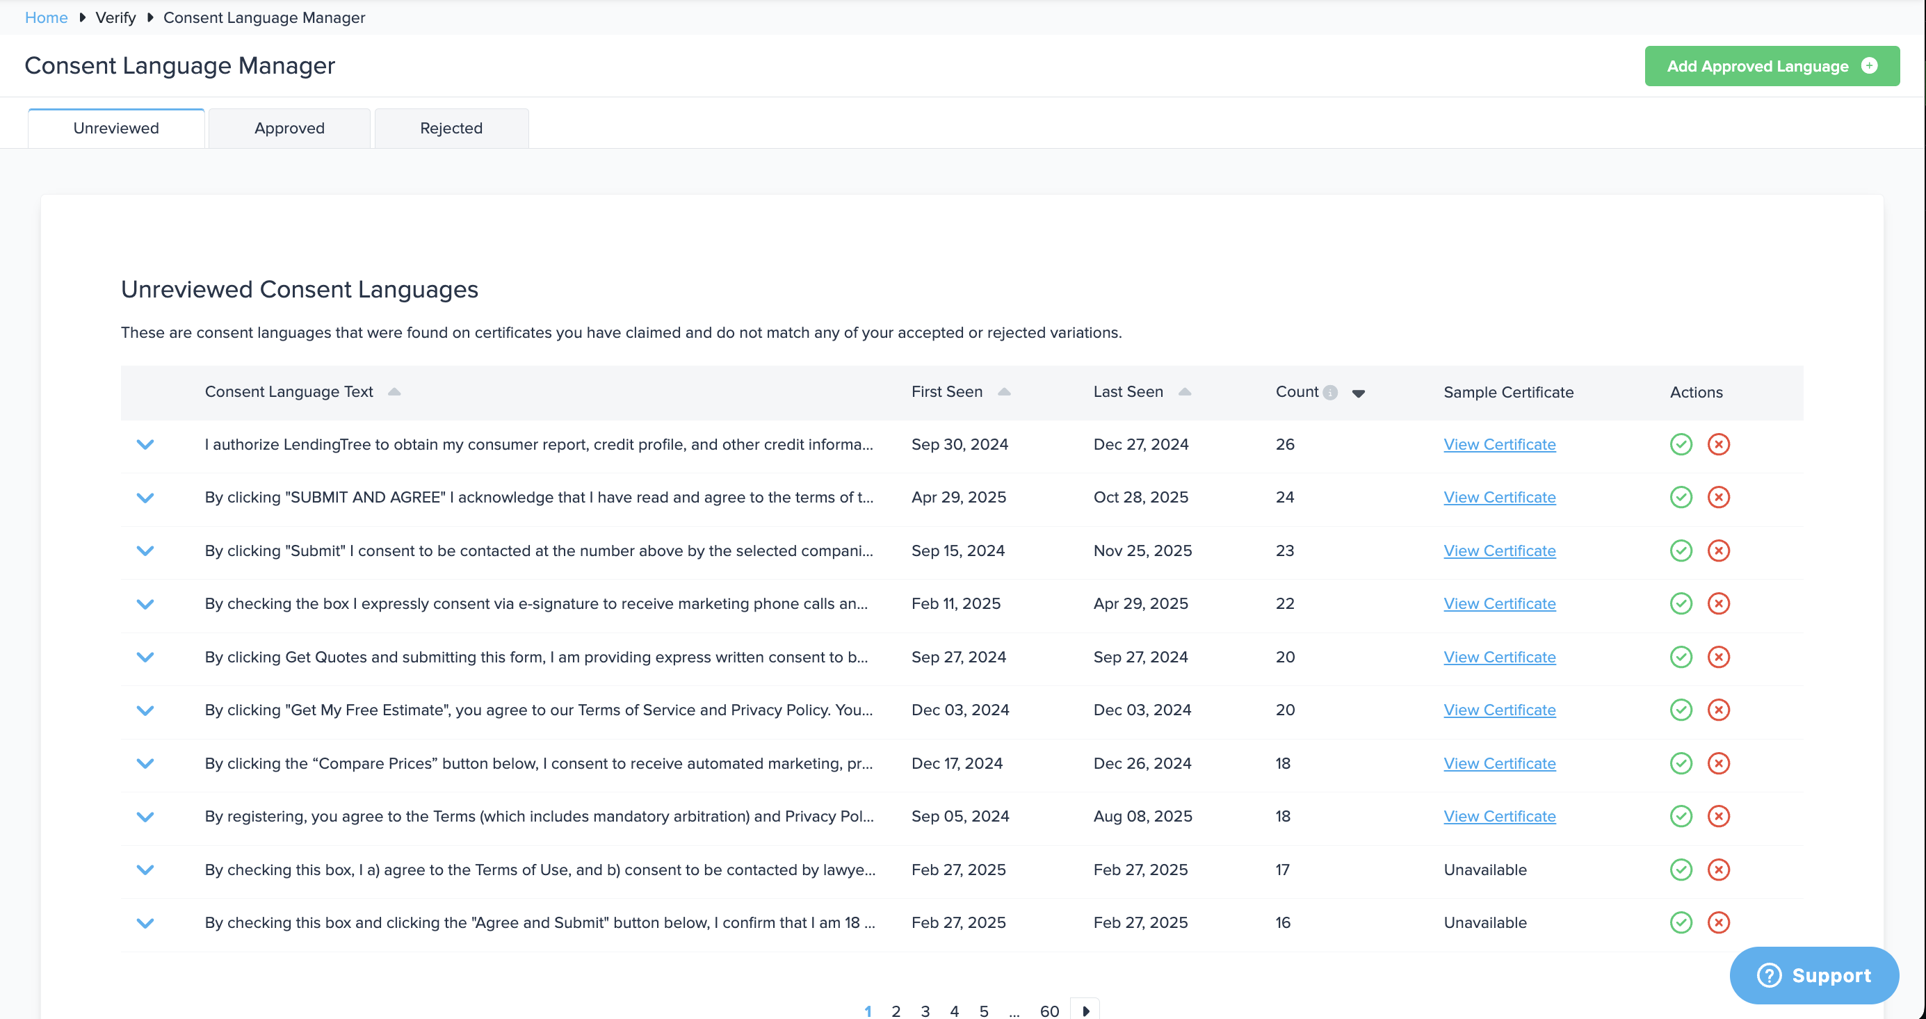Open the Rejected tab

[x=451, y=128]
